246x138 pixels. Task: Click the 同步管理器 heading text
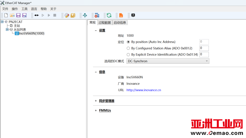tap(107, 101)
